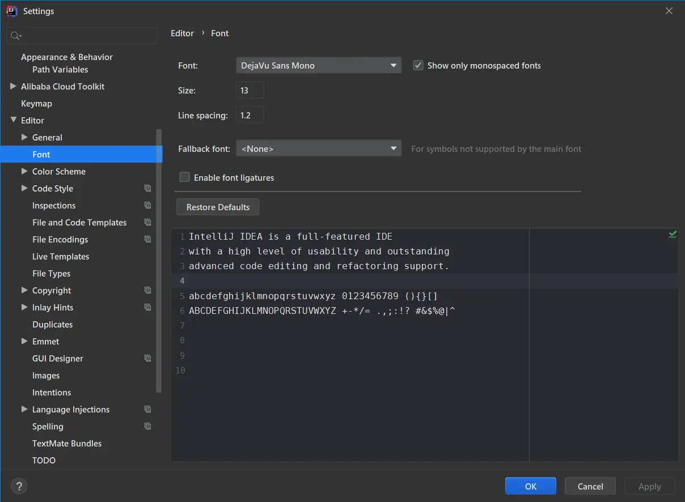The width and height of the screenshot is (685, 502).
Task: Click into the font Size field
Action: pyautogui.click(x=250, y=91)
